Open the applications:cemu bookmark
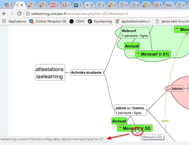 [x=133, y=21]
